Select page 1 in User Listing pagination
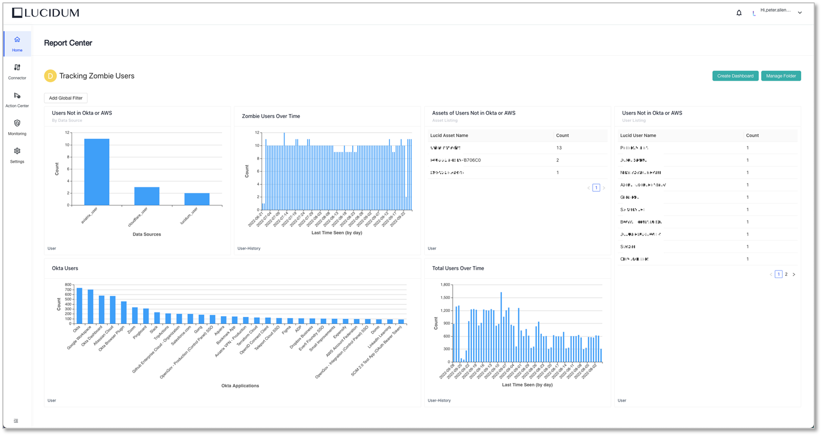 779,274
